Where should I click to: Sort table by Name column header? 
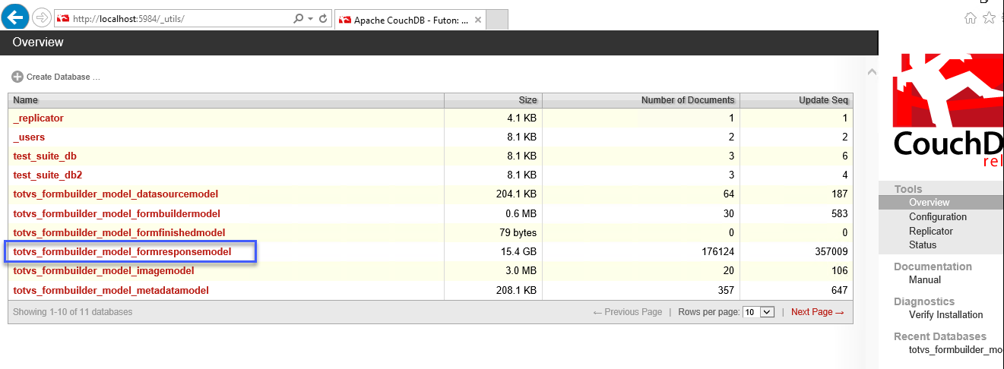coord(226,100)
